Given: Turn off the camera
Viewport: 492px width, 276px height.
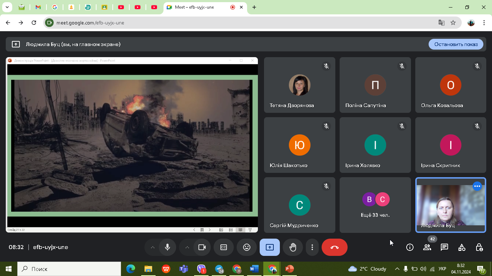Looking at the screenshot, I should click(202, 247).
